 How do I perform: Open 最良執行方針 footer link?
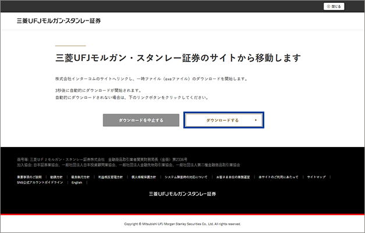click(80, 177)
